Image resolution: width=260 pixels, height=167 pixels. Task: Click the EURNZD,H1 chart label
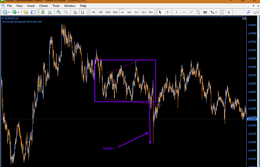[12, 19]
